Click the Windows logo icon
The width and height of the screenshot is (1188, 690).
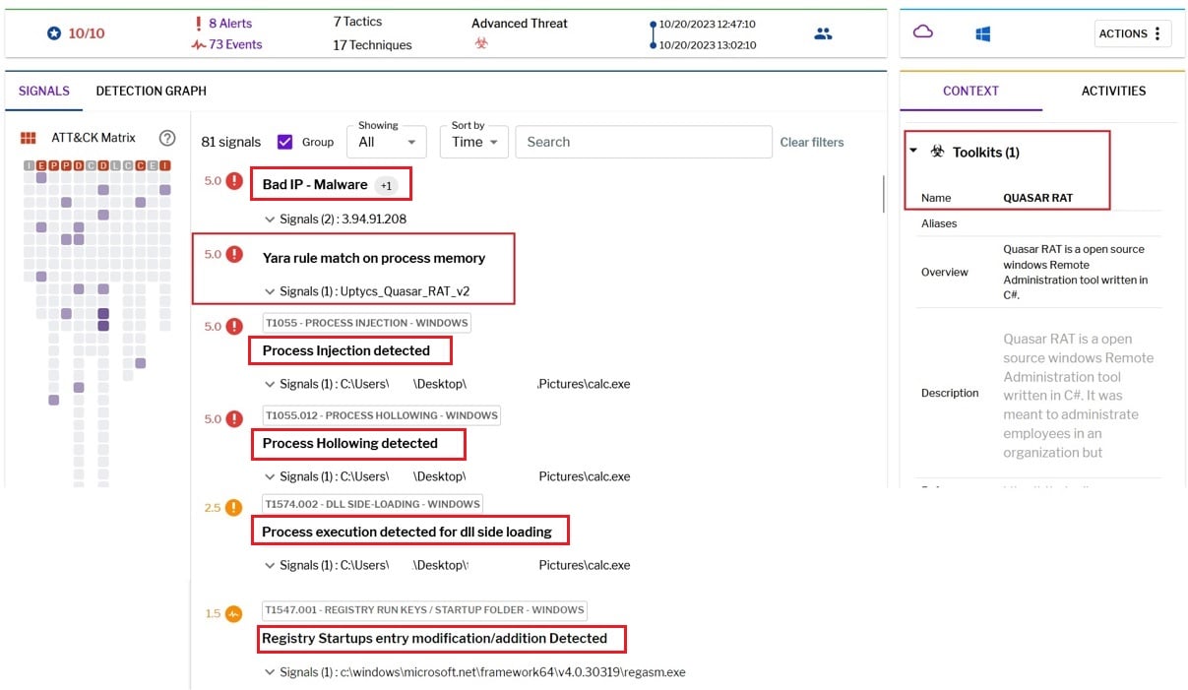(982, 33)
